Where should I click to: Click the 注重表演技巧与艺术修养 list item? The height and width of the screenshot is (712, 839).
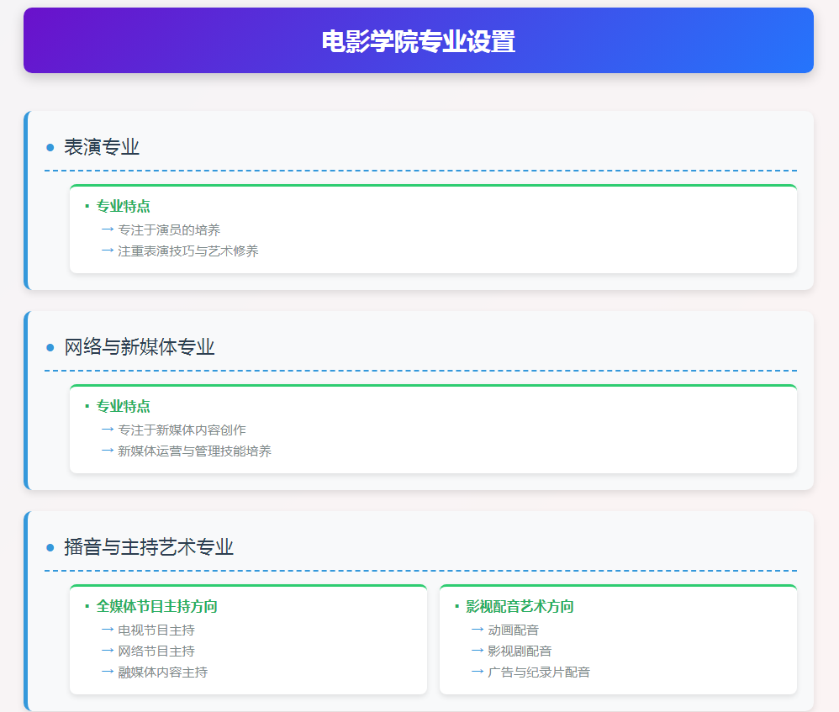(187, 251)
